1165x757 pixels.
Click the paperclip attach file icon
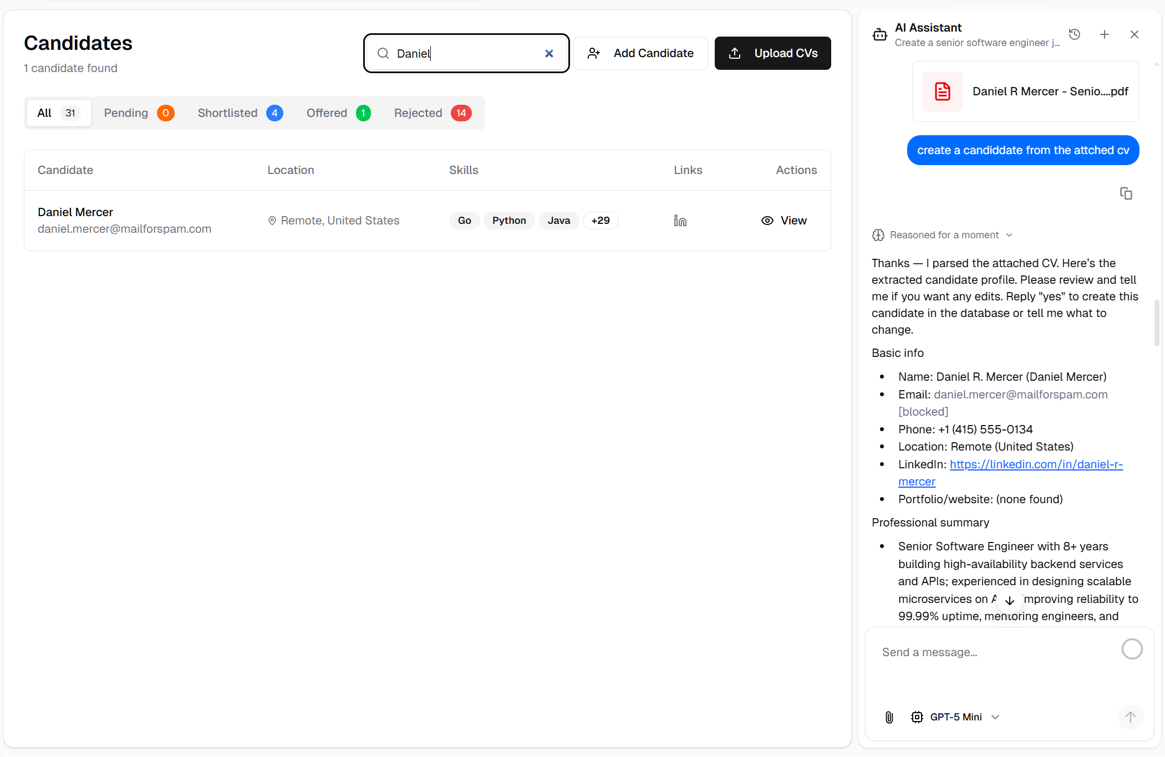click(889, 717)
